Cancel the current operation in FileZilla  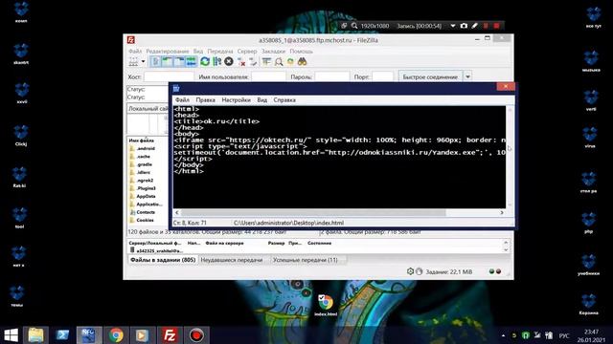(229, 61)
